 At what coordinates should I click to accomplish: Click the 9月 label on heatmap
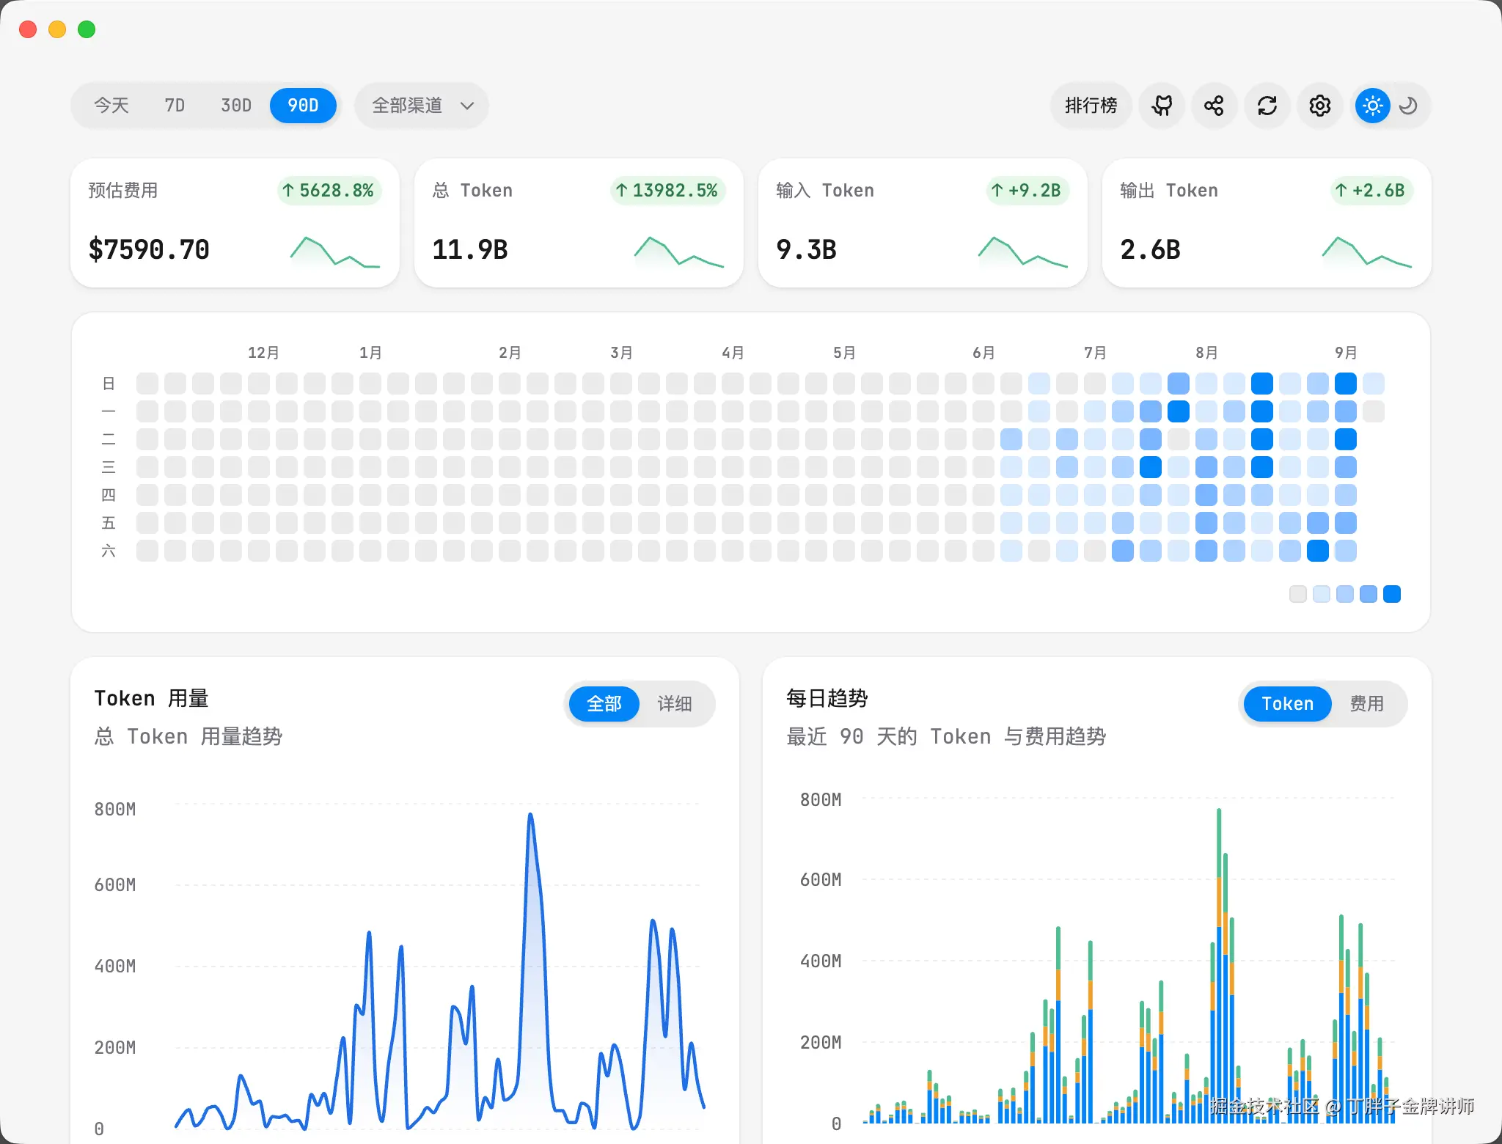tap(1346, 353)
